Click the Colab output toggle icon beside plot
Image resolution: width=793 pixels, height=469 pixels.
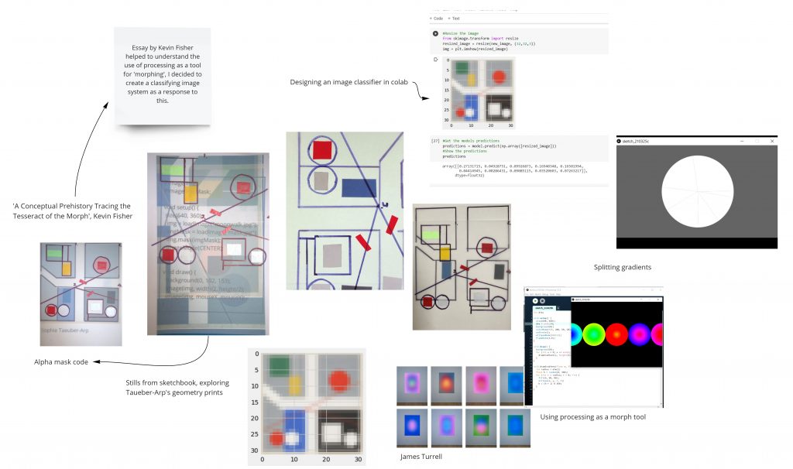[435, 60]
